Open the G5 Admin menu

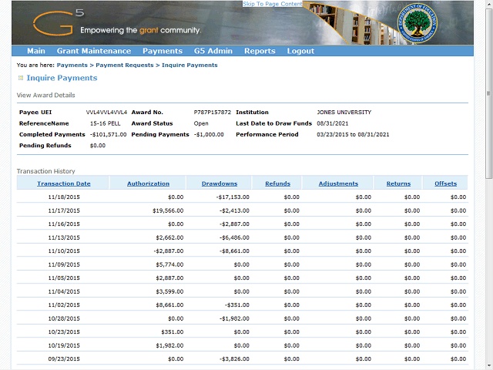[x=213, y=51]
